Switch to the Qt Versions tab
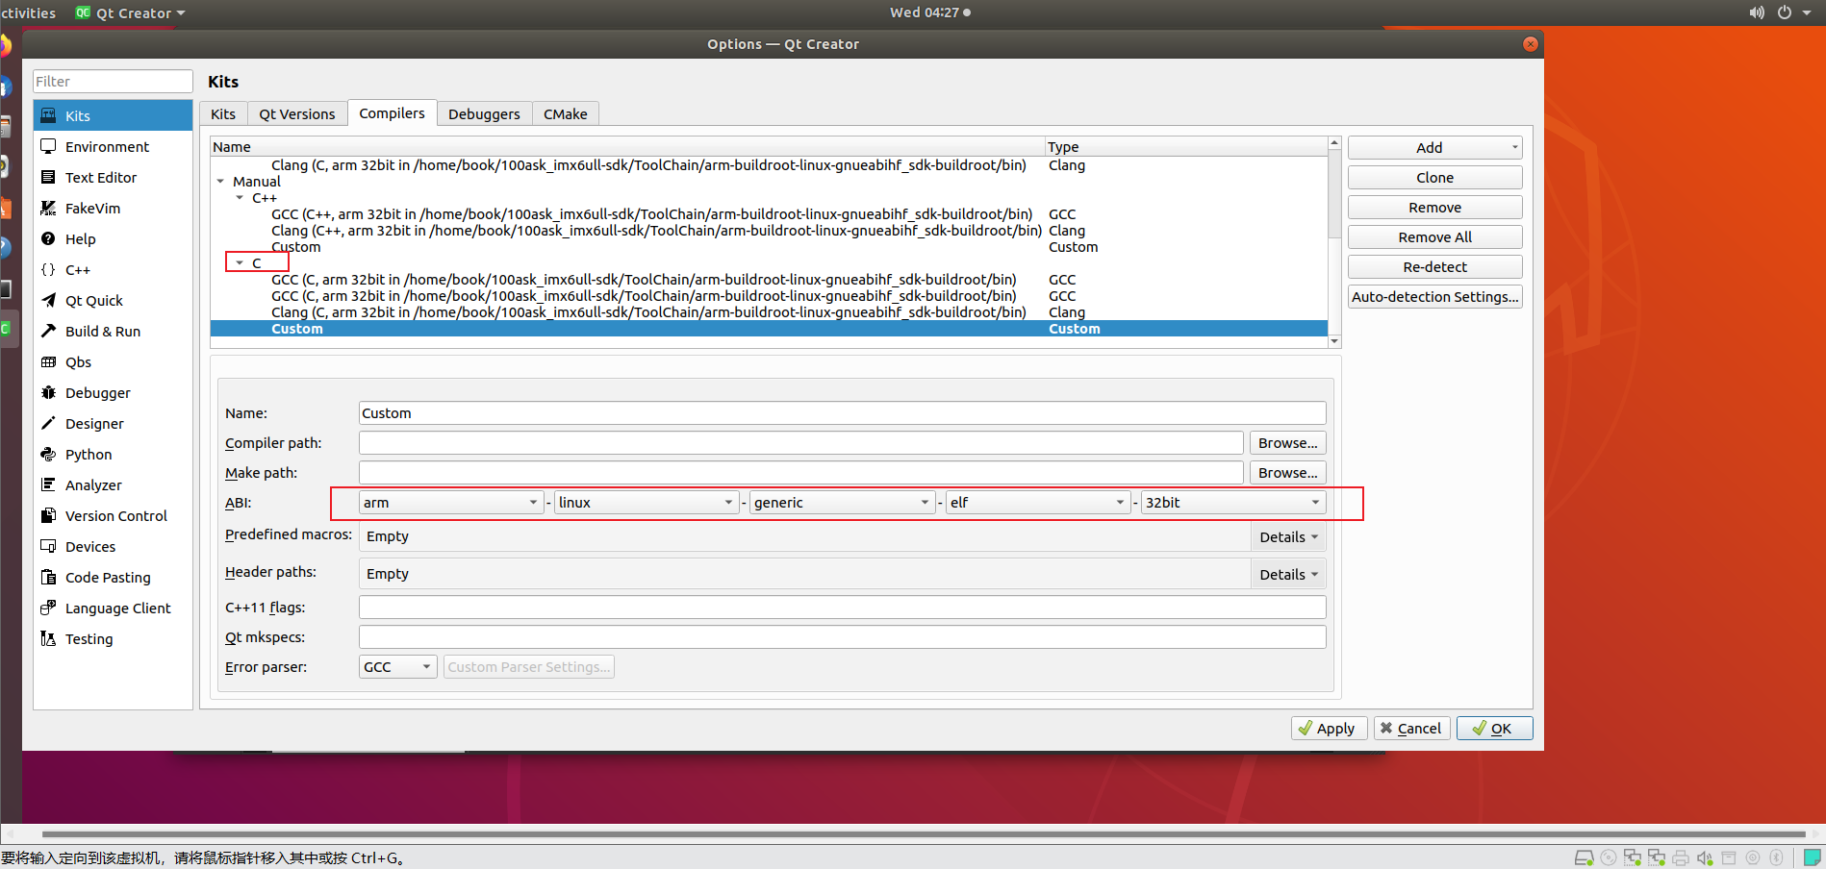This screenshot has width=1826, height=869. point(296,113)
